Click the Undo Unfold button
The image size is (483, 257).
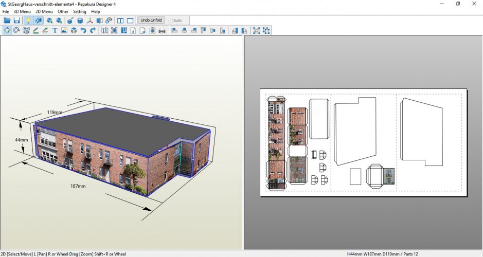pyautogui.click(x=151, y=21)
